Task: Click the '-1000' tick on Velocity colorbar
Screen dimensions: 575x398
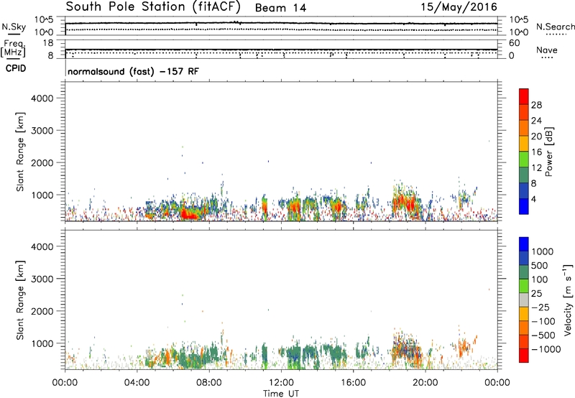Action: [x=546, y=349]
